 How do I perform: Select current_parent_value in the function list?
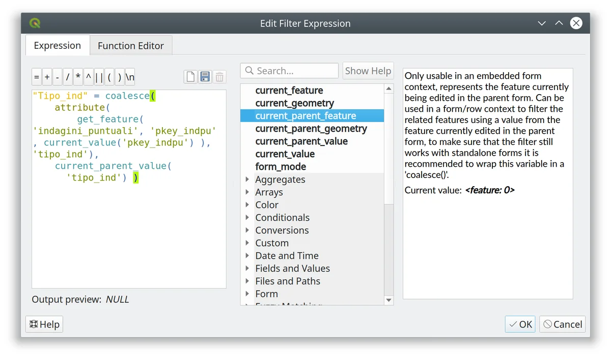(301, 141)
